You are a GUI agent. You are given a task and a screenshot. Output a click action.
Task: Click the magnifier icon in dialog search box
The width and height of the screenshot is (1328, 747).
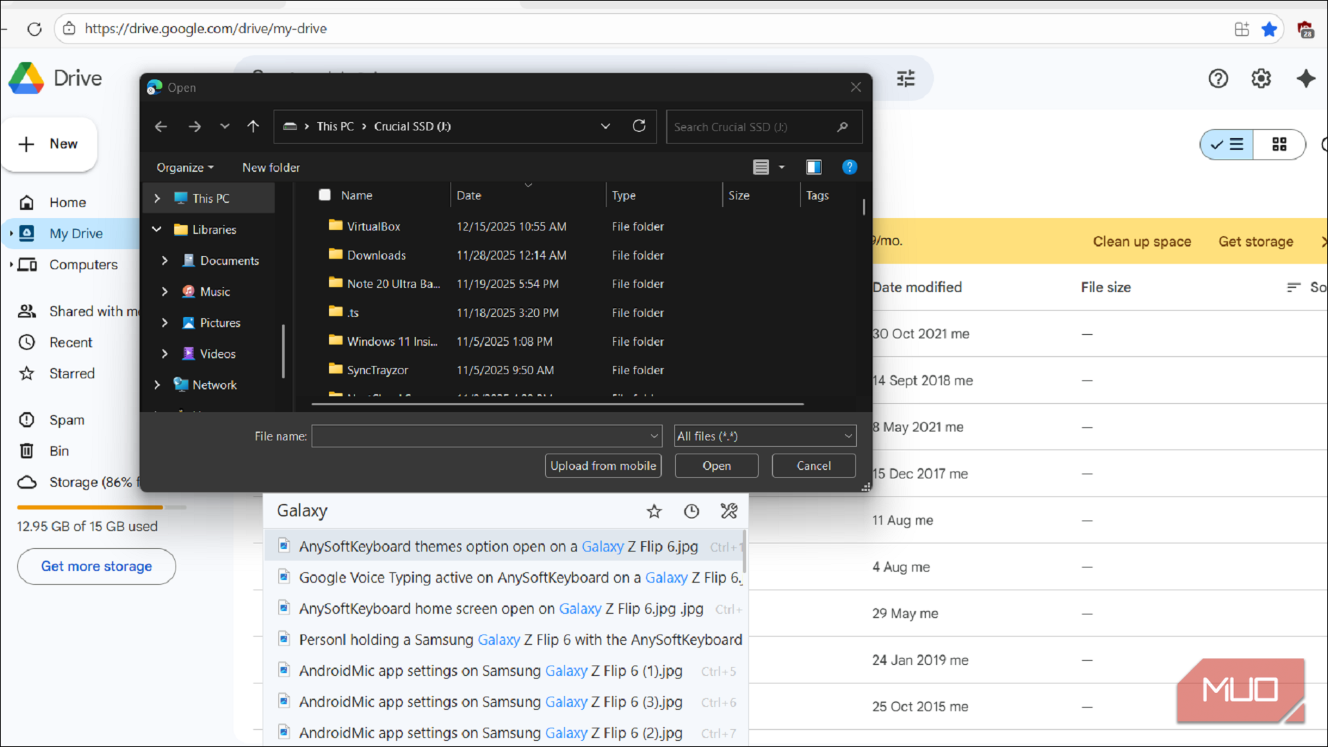pyautogui.click(x=842, y=126)
